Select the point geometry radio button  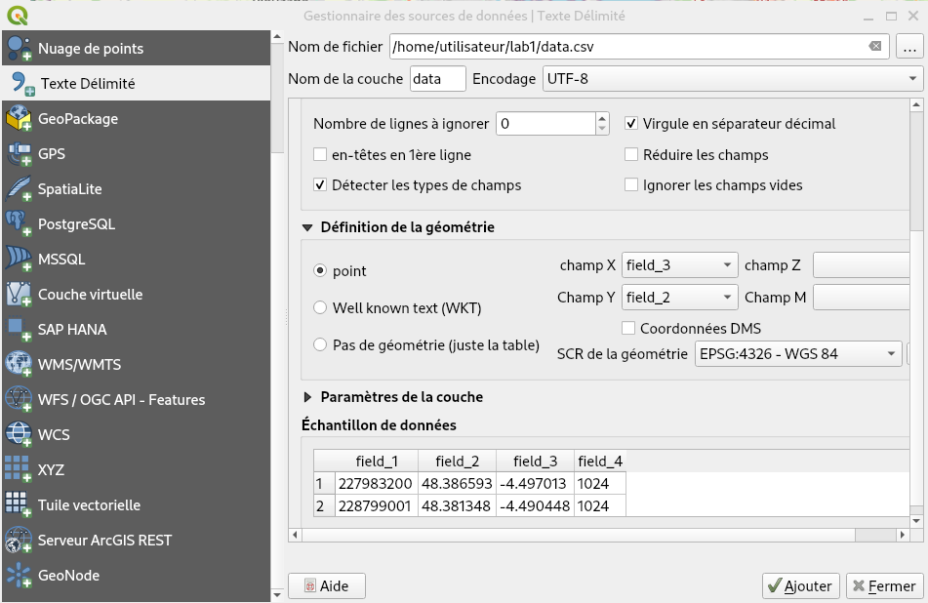tap(320, 270)
